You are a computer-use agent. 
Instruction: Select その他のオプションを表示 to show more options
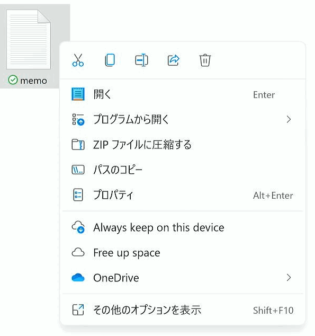pos(183,310)
